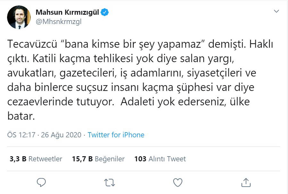
Task: Like the tweet with heart icon
Action: coord(177,182)
